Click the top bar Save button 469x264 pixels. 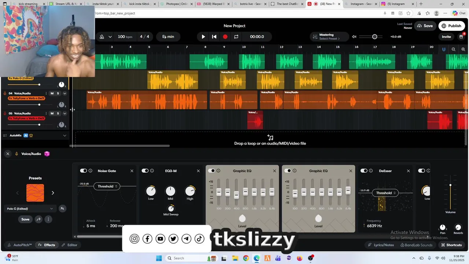tap(425, 26)
